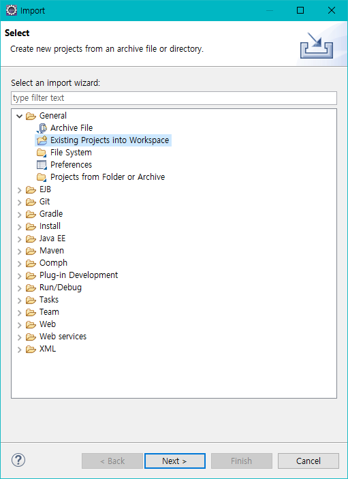
Task: Expand the XML category
Action: click(x=20, y=349)
